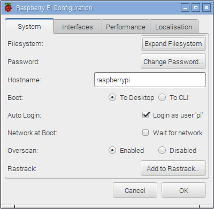Open the Performance tab

pyautogui.click(x=126, y=27)
